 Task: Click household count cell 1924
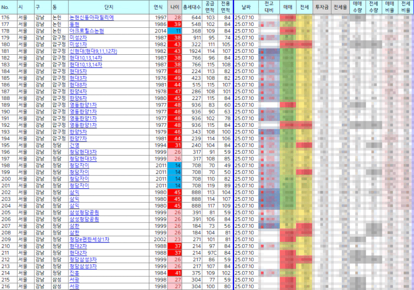[x=192, y=51]
